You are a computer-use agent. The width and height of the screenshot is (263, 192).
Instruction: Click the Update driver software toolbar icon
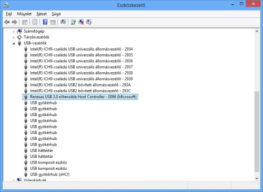(74, 22)
